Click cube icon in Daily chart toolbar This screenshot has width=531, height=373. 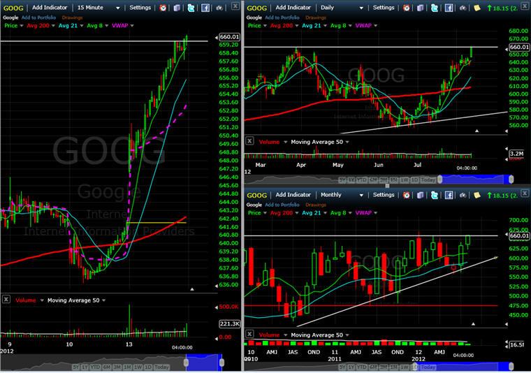click(421, 8)
